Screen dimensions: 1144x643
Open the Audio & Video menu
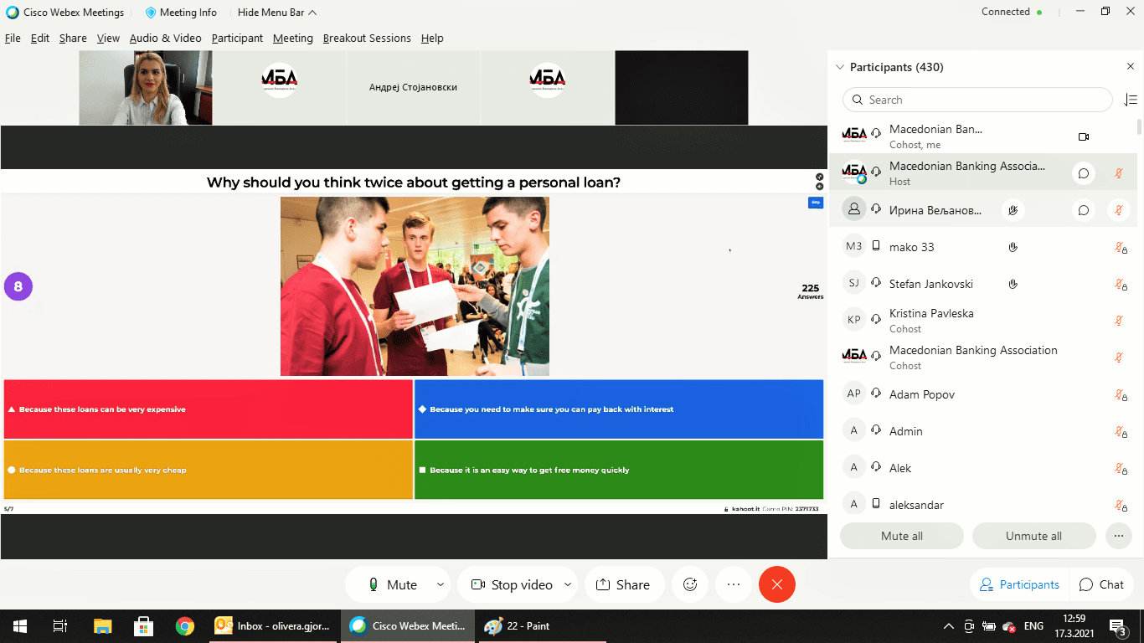click(x=165, y=39)
